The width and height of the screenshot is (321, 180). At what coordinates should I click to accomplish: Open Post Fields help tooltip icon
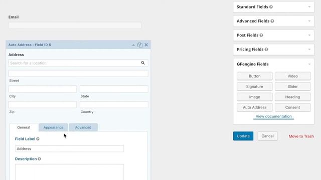pos(261,35)
